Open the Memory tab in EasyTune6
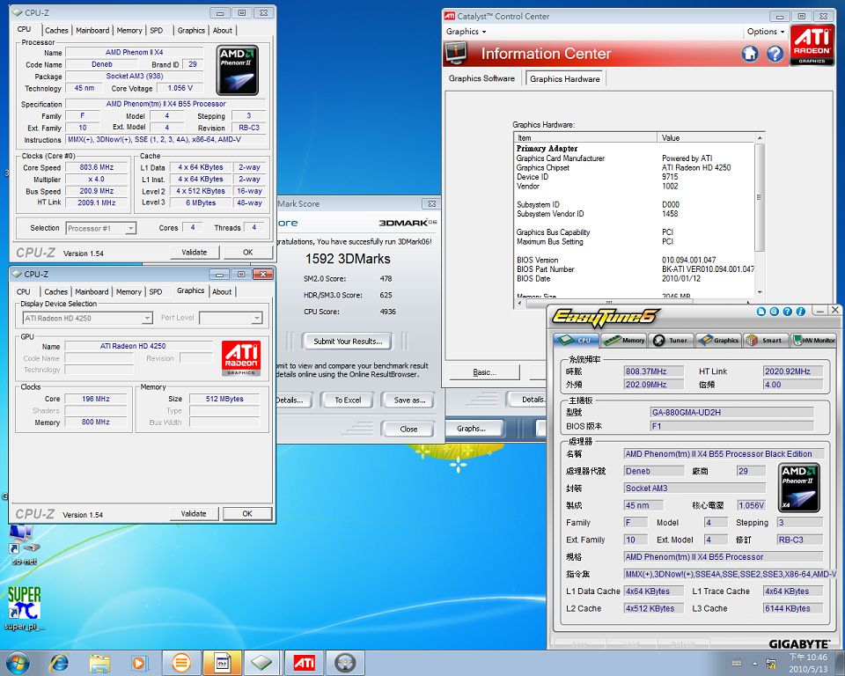 (x=626, y=340)
